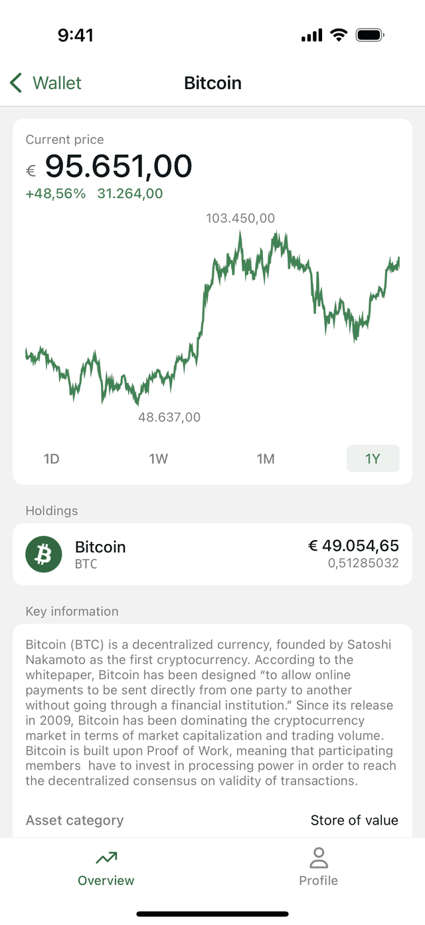Tap the €49.054,65 holdings value
The height and width of the screenshot is (925, 425).
(x=353, y=547)
